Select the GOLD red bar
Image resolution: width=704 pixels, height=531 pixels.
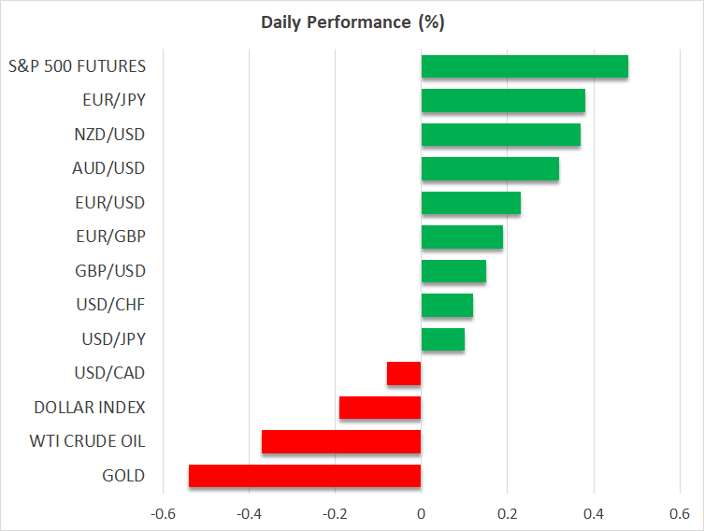coord(305,476)
